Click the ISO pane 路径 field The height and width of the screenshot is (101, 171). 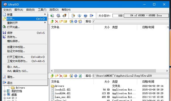point(131,21)
